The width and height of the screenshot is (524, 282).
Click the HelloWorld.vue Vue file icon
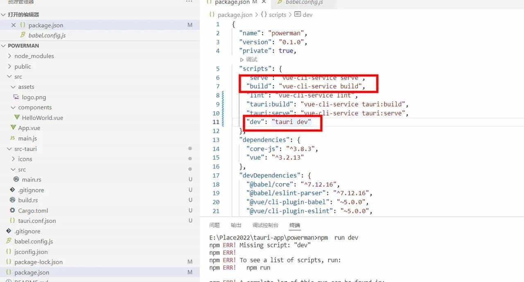coord(16,118)
